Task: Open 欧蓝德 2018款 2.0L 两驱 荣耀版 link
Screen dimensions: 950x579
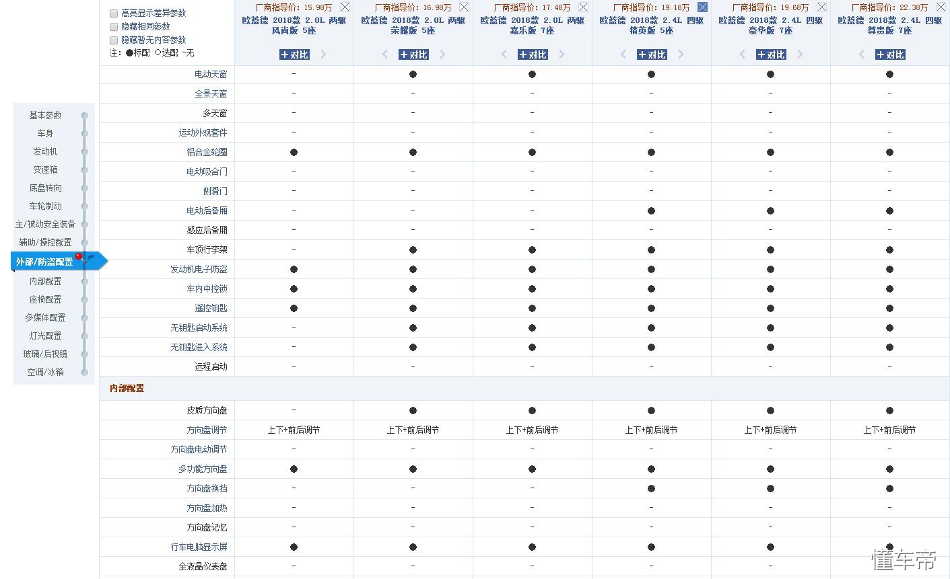Action: (x=413, y=26)
